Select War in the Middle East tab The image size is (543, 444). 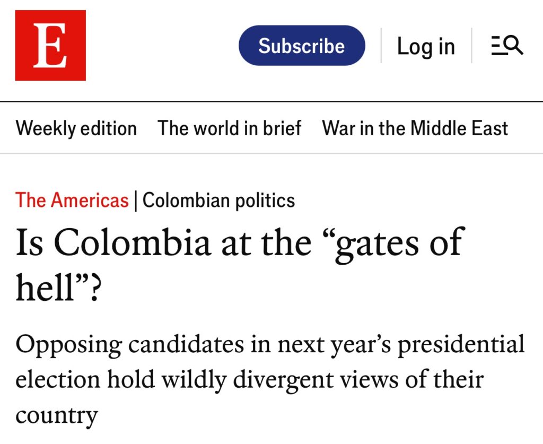point(415,128)
